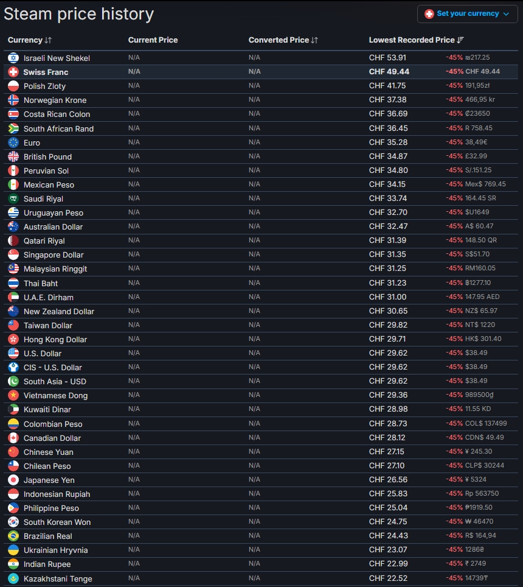The image size is (523, 587).
Task: Click the CHF 22.52 lowest price value
Action: (388, 578)
